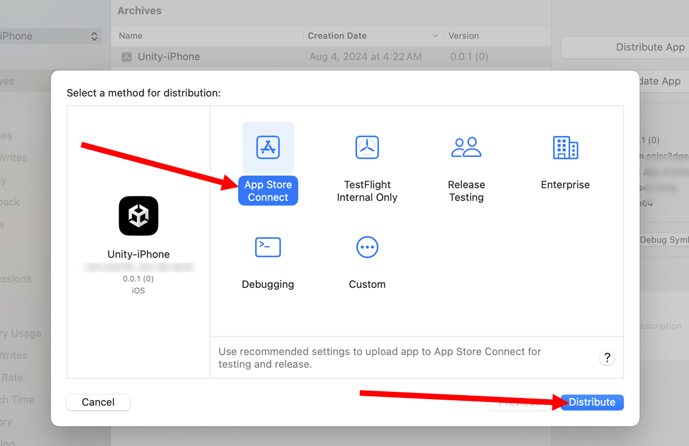This screenshot has height=446, width=689.
Task: Click the Enterprise label
Action: (x=565, y=185)
